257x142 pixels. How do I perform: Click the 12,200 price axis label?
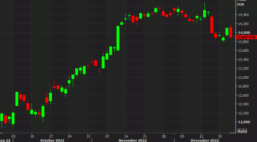point(243,113)
